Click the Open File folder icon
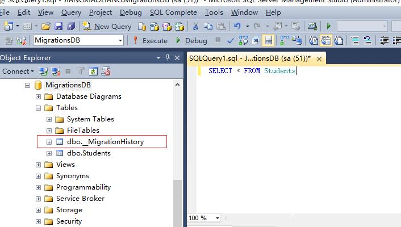401x227 pixels. pos(46,26)
